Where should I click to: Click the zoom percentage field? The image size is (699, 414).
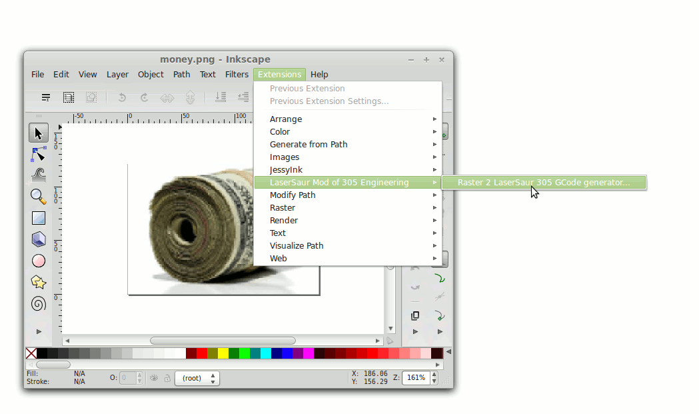pyautogui.click(x=416, y=378)
